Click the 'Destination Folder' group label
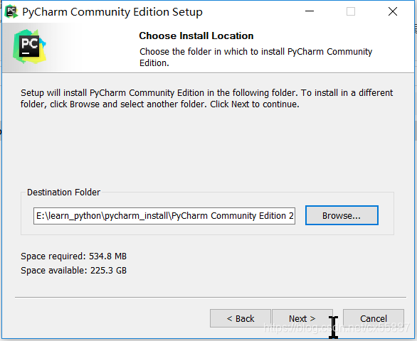Screen dimensions: 417x341 pyautogui.click(x=63, y=192)
